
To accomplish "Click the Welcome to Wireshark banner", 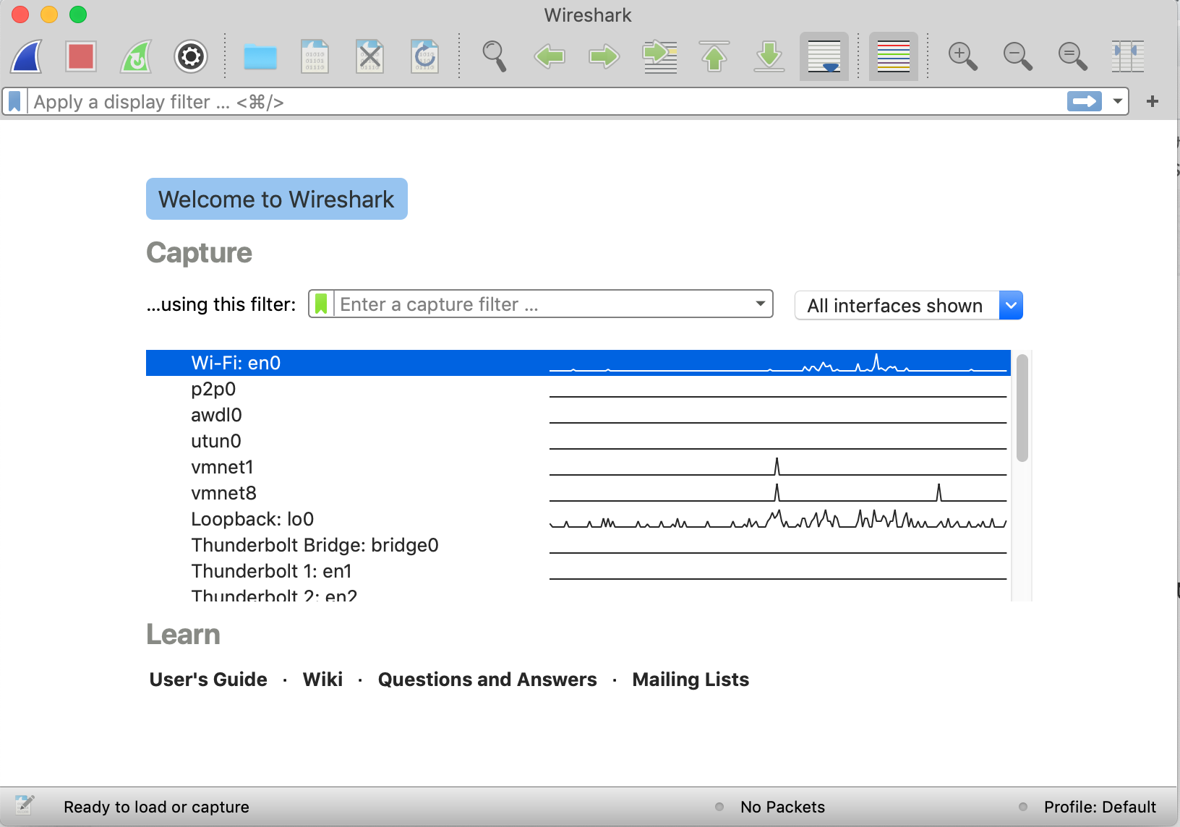I will (277, 199).
